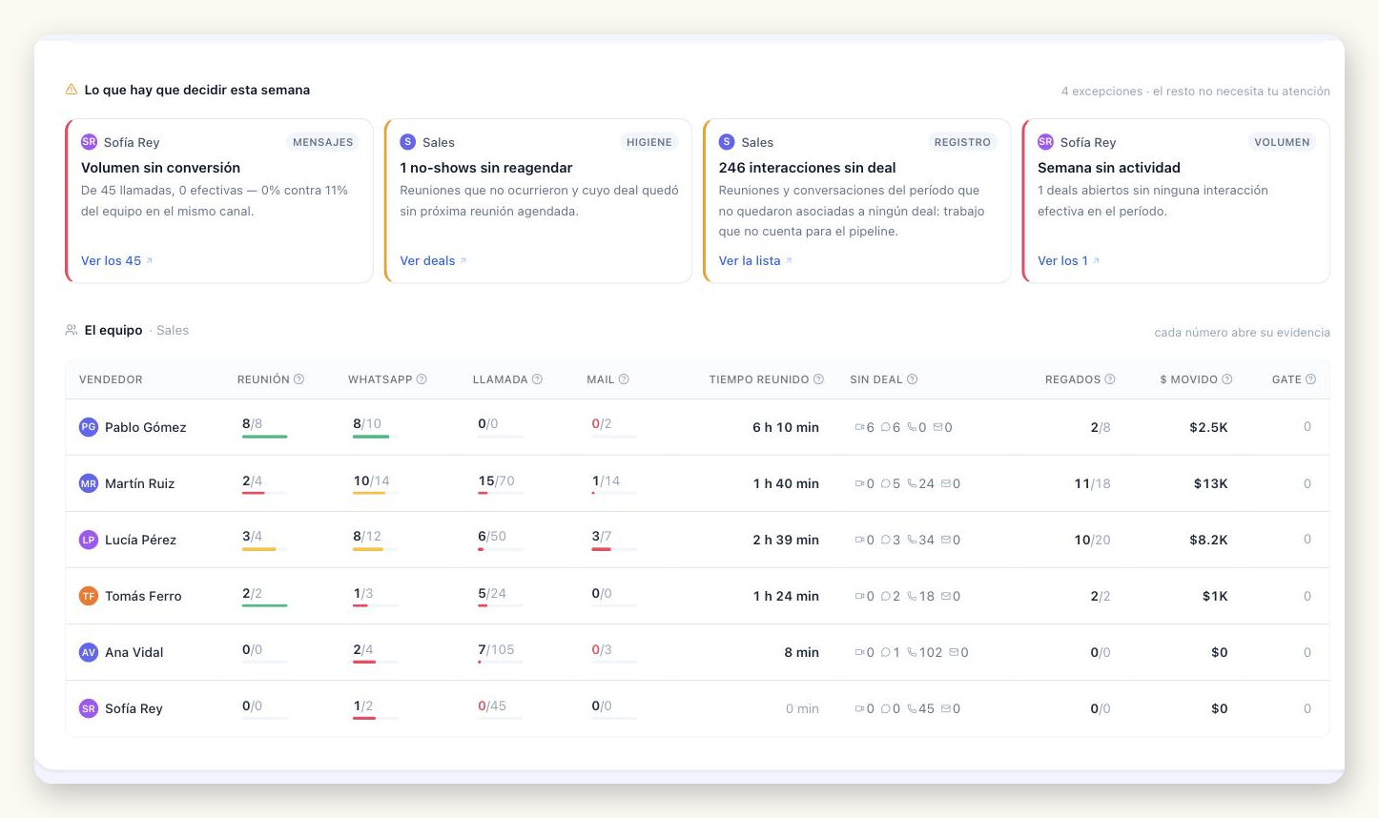Show the $ MOVIDO column help icon
The image size is (1379, 818).
pyautogui.click(x=1227, y=379)
